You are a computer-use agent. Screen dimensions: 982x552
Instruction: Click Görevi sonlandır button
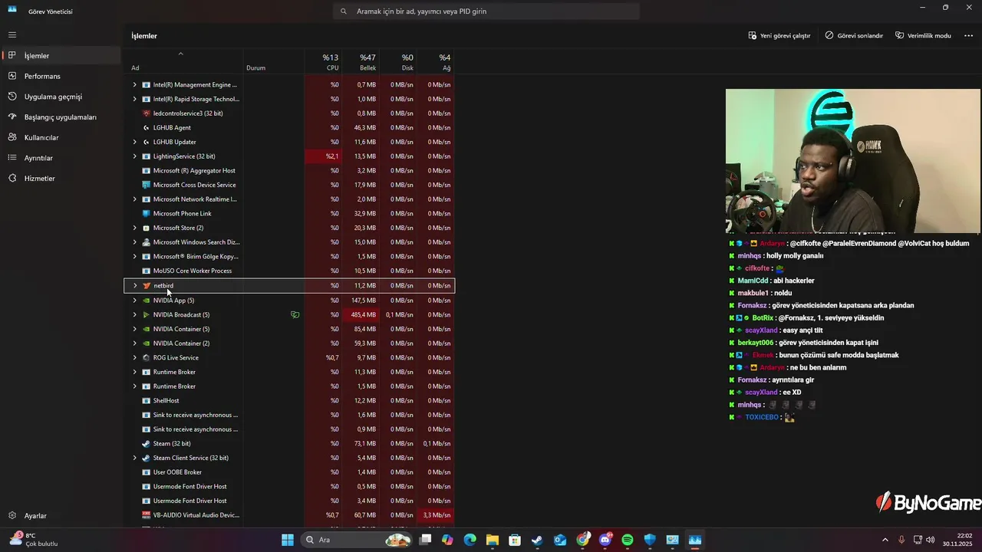[x=854, y=35]
